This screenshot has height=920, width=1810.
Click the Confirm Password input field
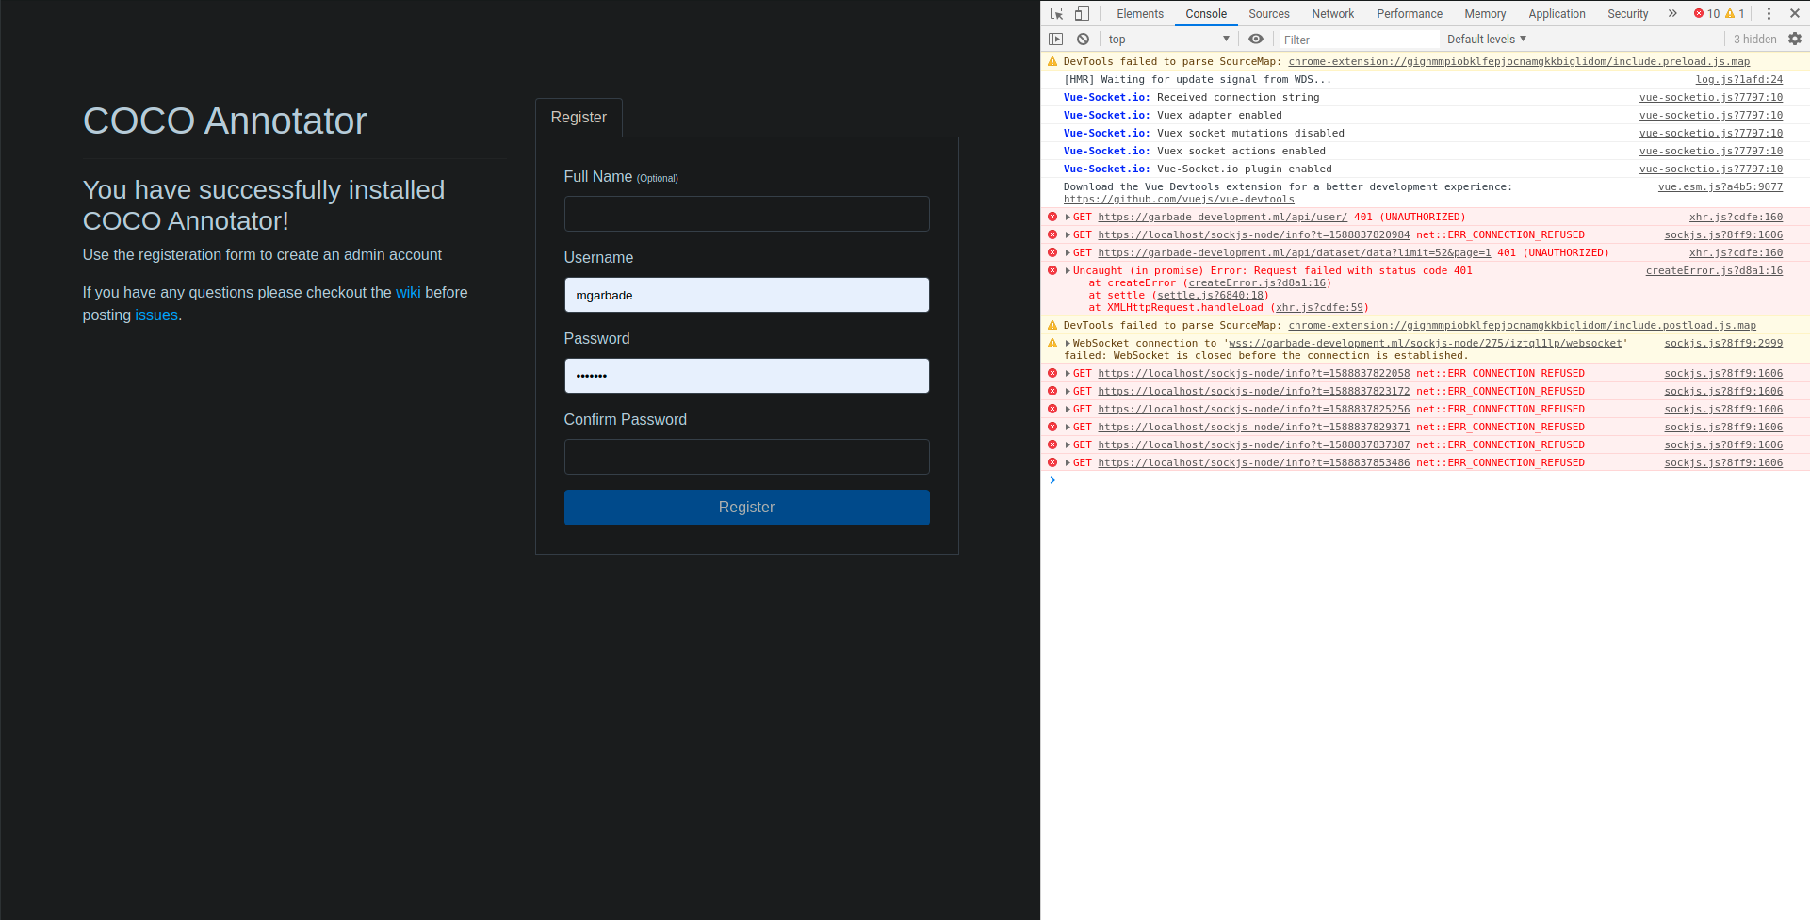point(746,457)
